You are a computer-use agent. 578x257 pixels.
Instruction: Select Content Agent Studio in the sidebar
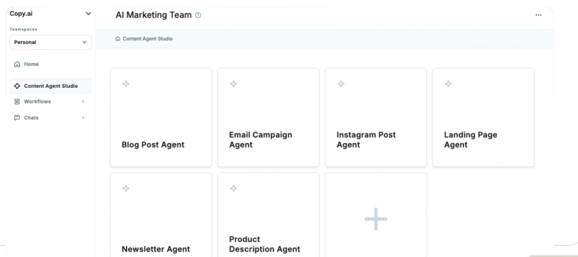pyautogui.click(x=50, y=86)
